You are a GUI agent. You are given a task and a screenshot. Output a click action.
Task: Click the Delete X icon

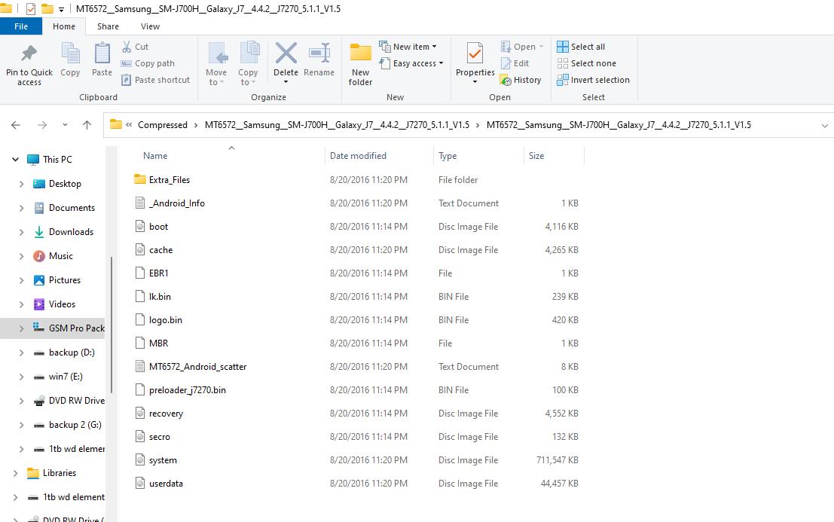click(286, 53)
